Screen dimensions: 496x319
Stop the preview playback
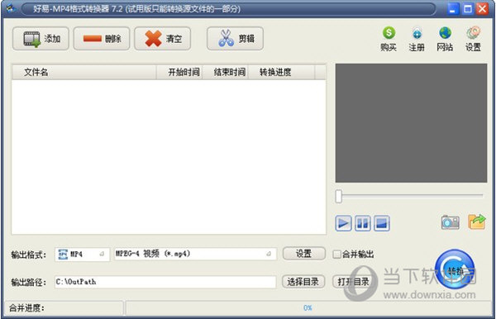pos(381,223)
